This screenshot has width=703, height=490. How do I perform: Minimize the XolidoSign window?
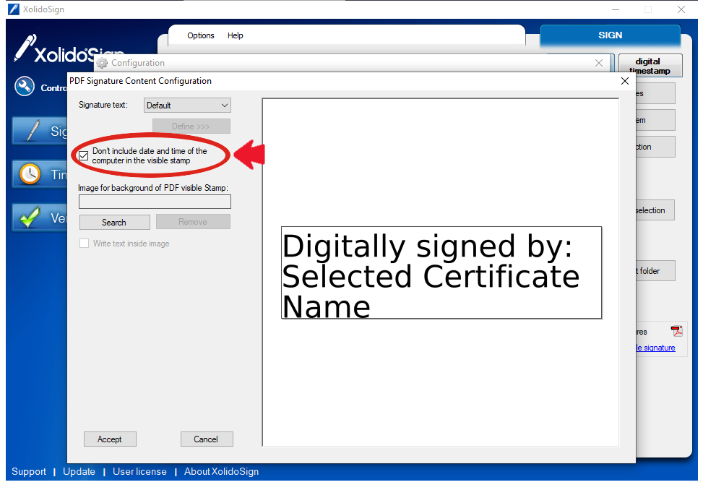(616, 9)
